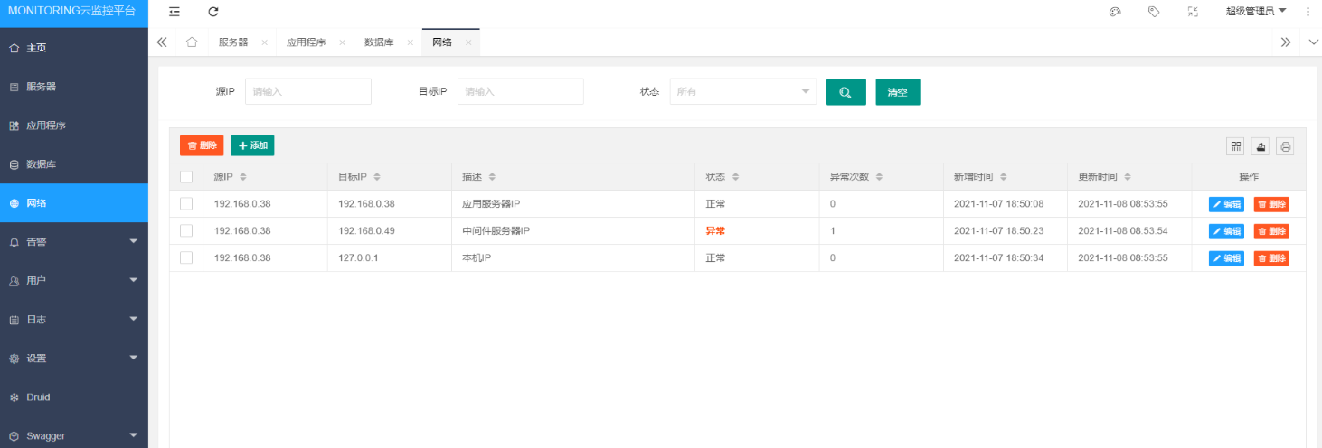
Task: Click the tag note icon in the top bar
Action: pyautogui.click(x=1154, y=12)
